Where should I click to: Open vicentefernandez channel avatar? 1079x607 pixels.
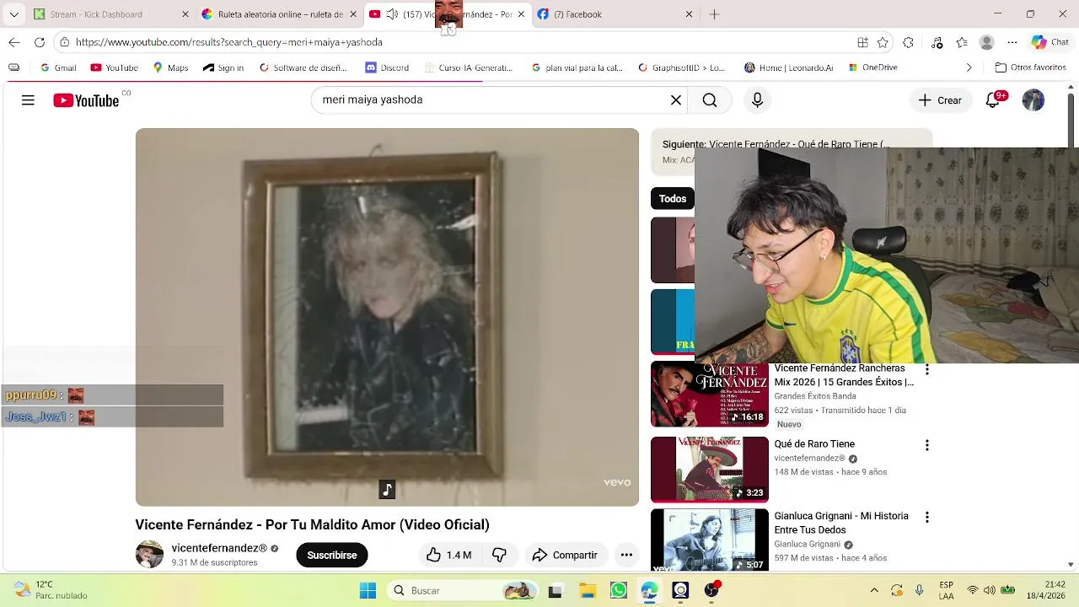[x=149, y=555]
